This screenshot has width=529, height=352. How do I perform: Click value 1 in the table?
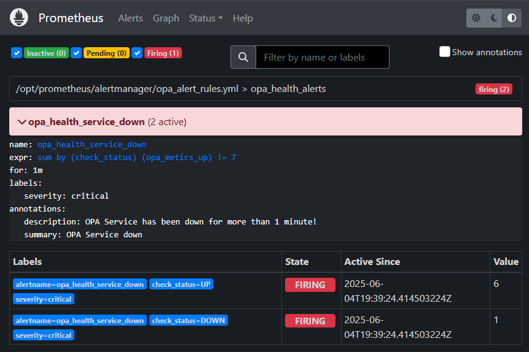coord(496,319)
